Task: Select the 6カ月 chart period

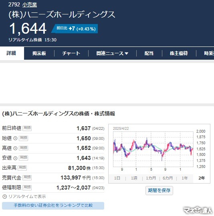Action: pyautogui.click(x=168, y=178)
